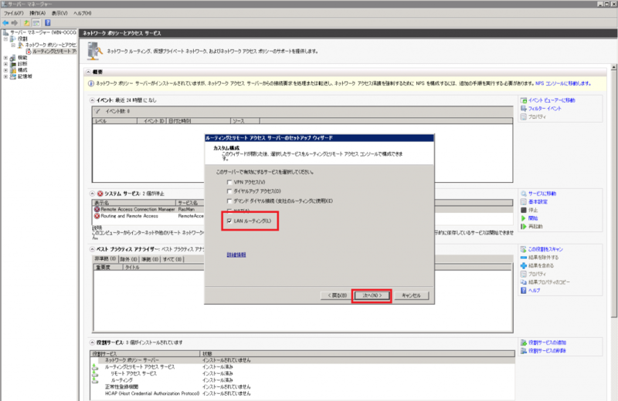The width and height of the screenshot is (618, 401).
Task: Collapse the システム サービス section
Action: click(92, 194)
